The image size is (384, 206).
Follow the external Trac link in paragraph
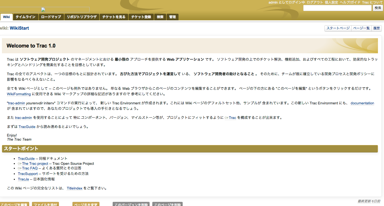click(231, 118)
